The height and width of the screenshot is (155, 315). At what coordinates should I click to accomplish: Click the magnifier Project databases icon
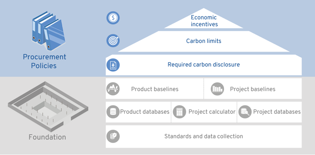tap(245, 112)
